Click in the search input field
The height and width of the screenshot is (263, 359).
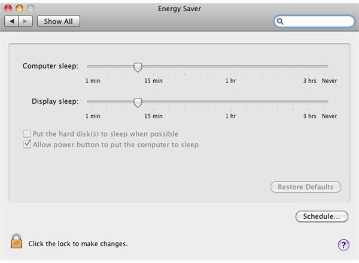click(x=318, y=21)
